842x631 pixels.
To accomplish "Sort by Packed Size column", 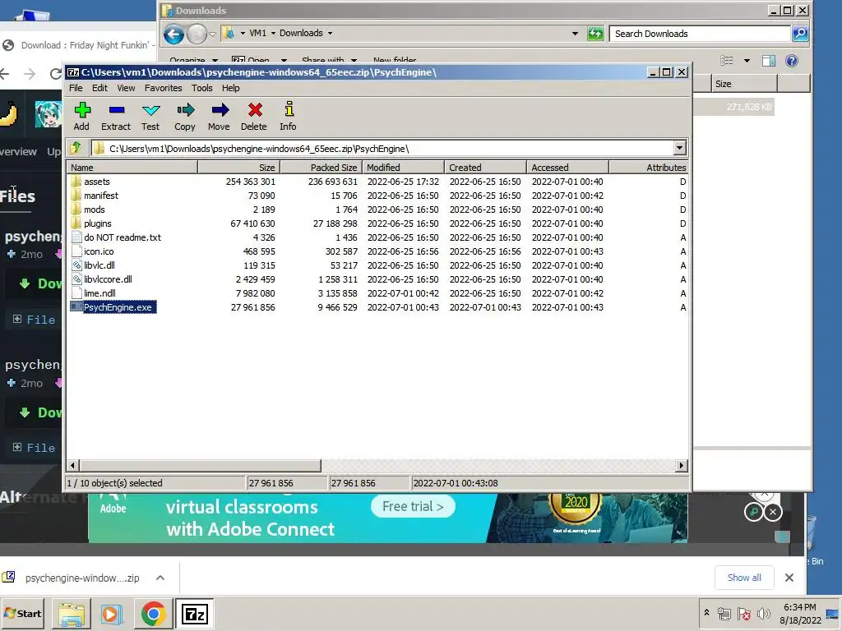I will (322, 168).
